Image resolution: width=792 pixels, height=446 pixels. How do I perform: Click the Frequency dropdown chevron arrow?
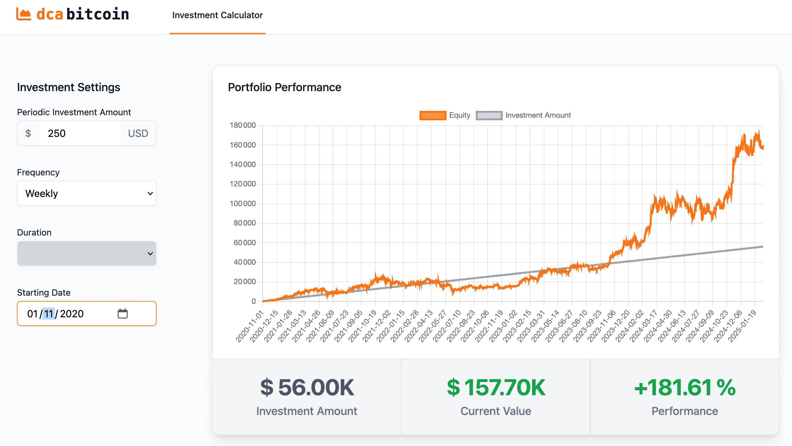click(150, 194)
